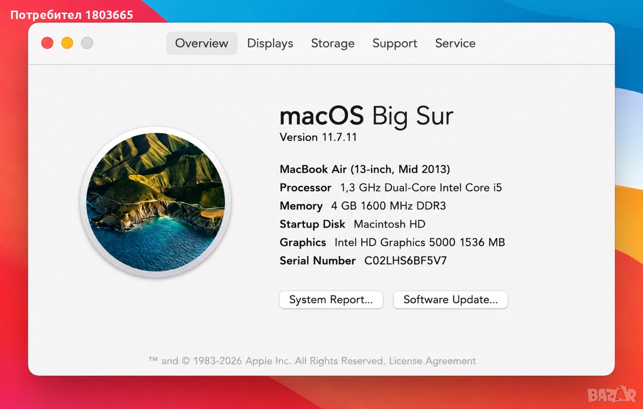This screenshot has height=409, width=643.
Task: Click the 1983-2026 Apple Inc. copyright text
Action: pyautogui.click(x=267, y=361)
